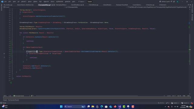Click the Visual Studio taskbar icon
The image size is (194, 109).
119,107
